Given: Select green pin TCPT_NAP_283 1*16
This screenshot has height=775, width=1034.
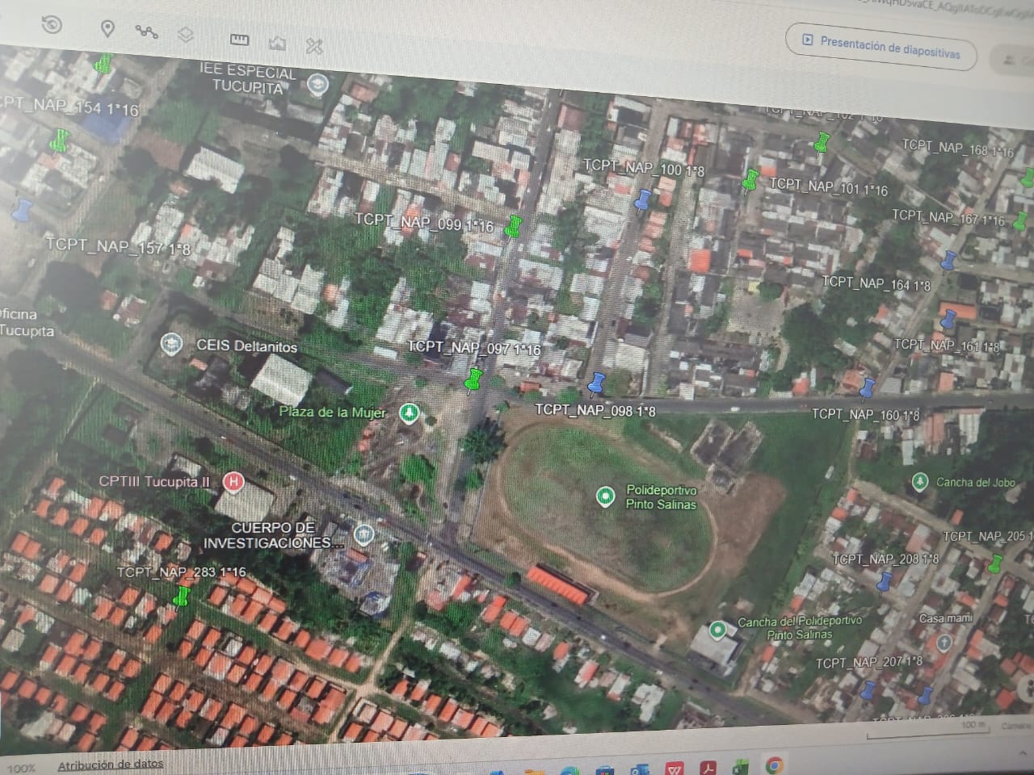Looking at the screenshot, I should point(183,597).
